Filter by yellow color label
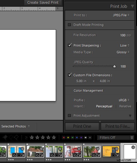 point(68,138)
